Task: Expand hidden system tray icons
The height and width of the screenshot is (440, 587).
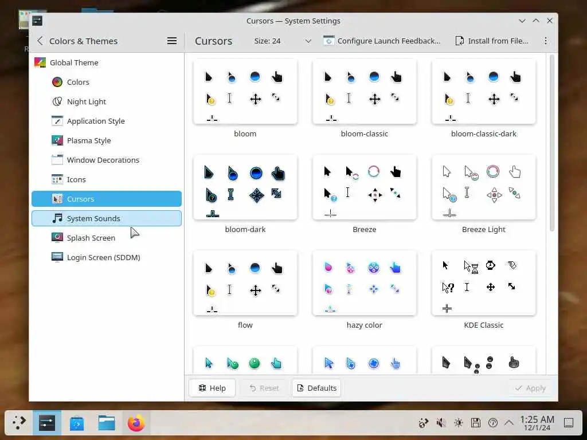Action: 509,423
